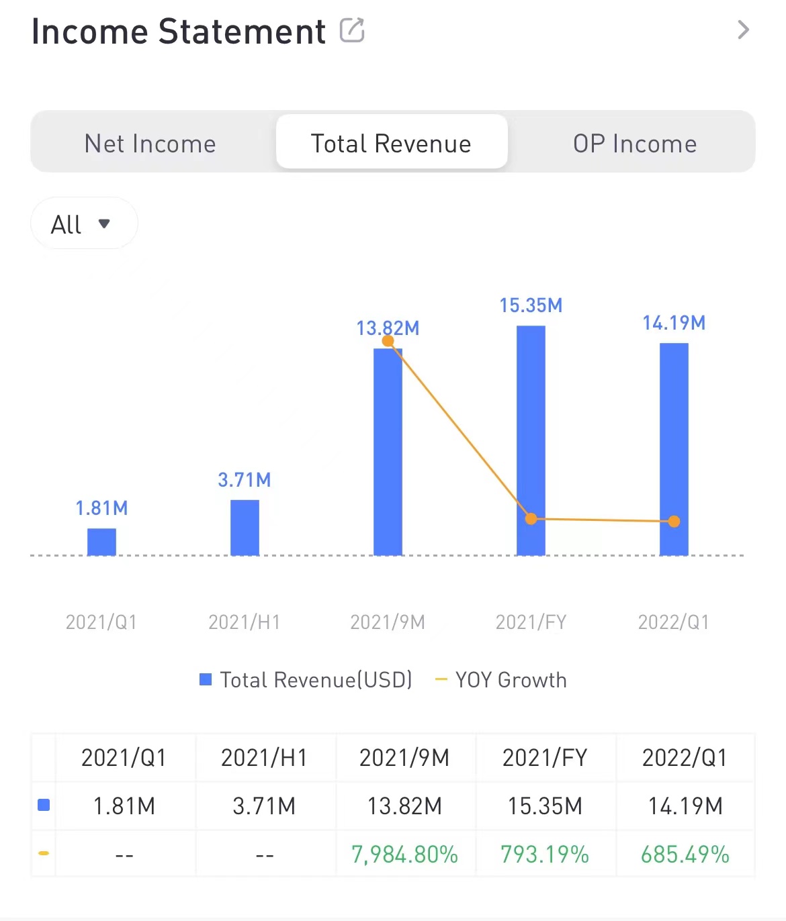Toggle YOY Growth legend series
Viewport: 786px width, 921px height.
(501, 680)
